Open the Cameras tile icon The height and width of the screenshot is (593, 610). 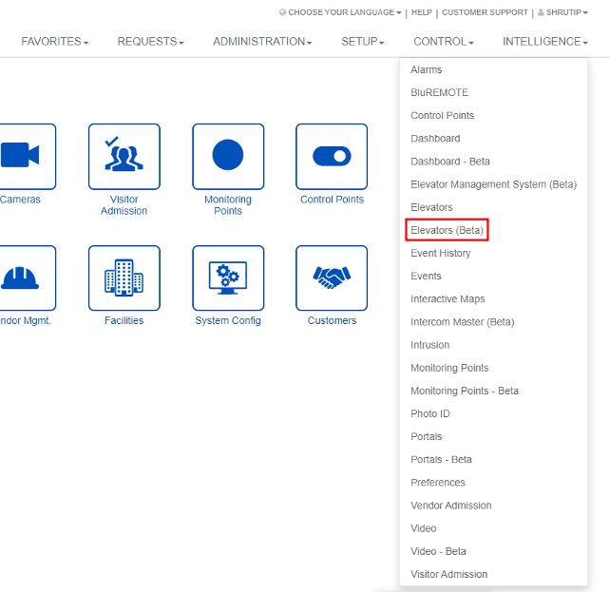23,156
